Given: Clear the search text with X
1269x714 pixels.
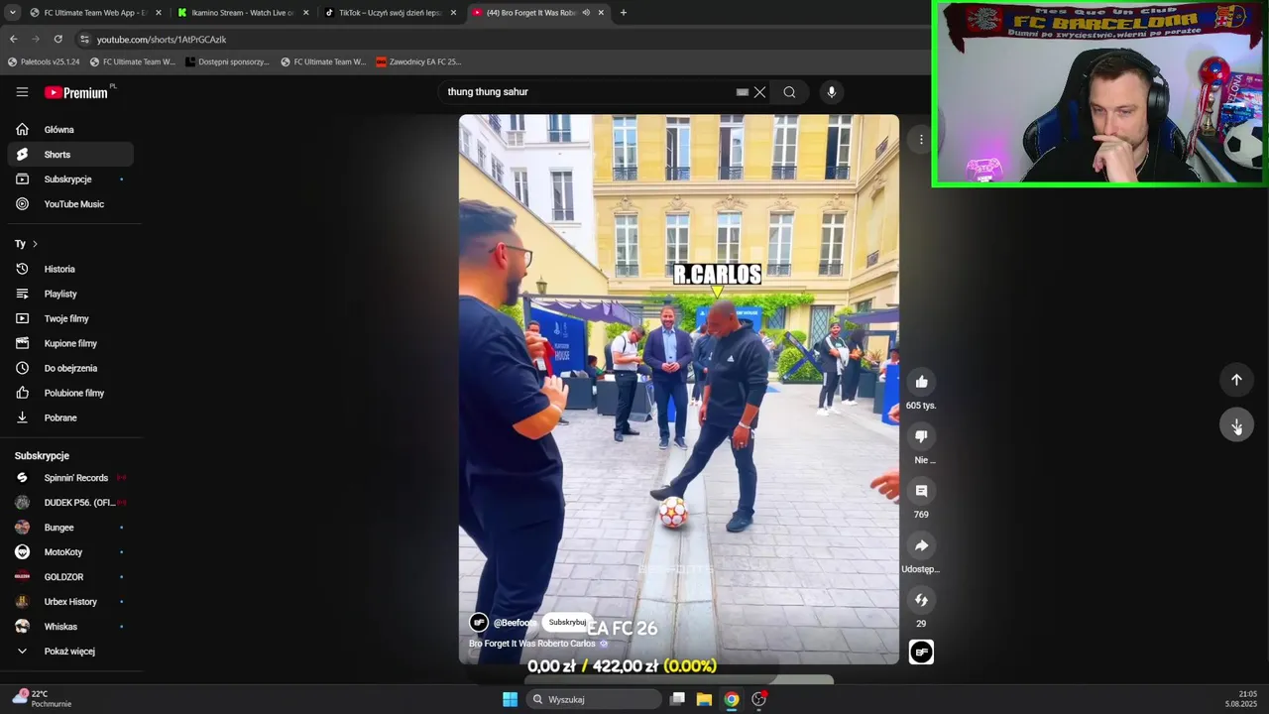Looking at the screenshot, I should [x=759, y=92].
